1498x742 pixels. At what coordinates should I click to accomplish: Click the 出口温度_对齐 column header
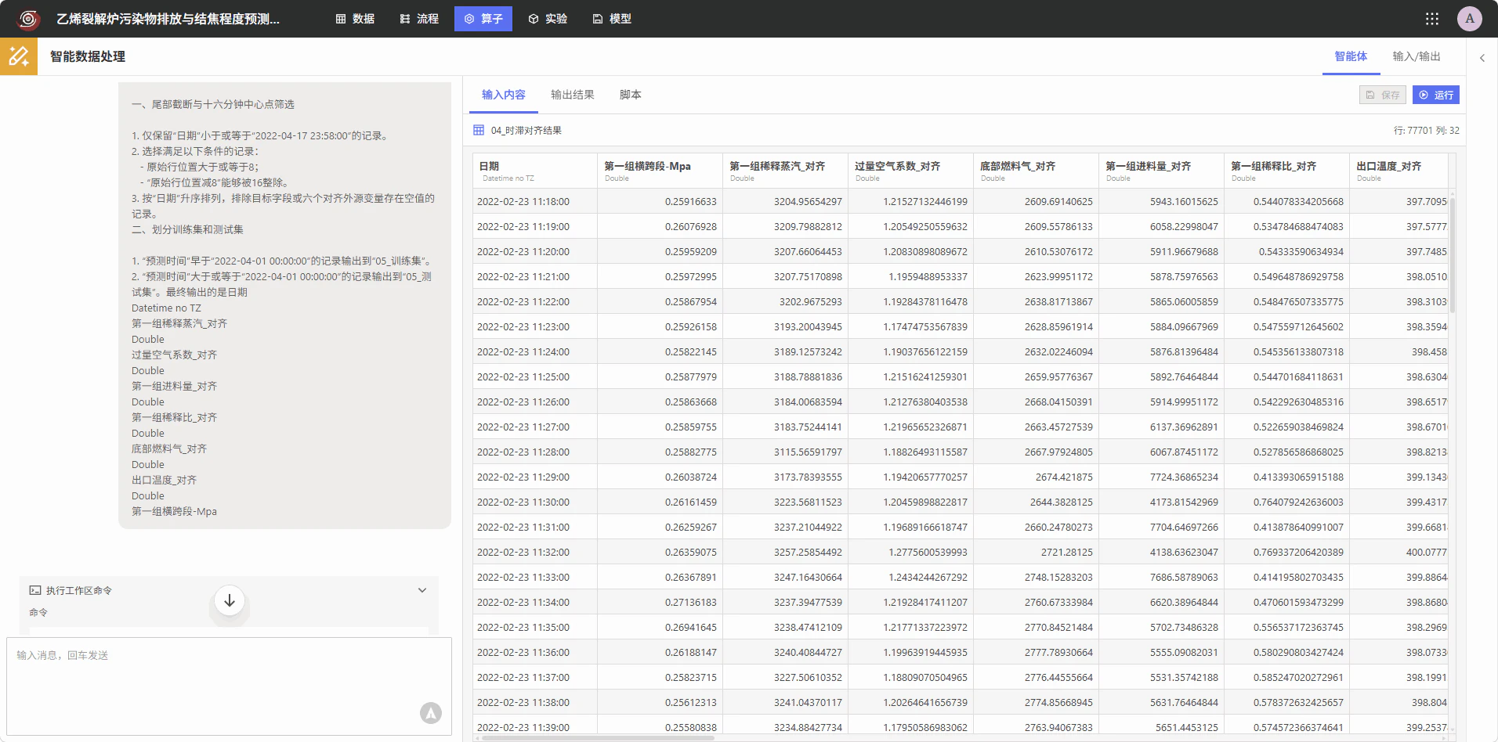(1399, 171)
